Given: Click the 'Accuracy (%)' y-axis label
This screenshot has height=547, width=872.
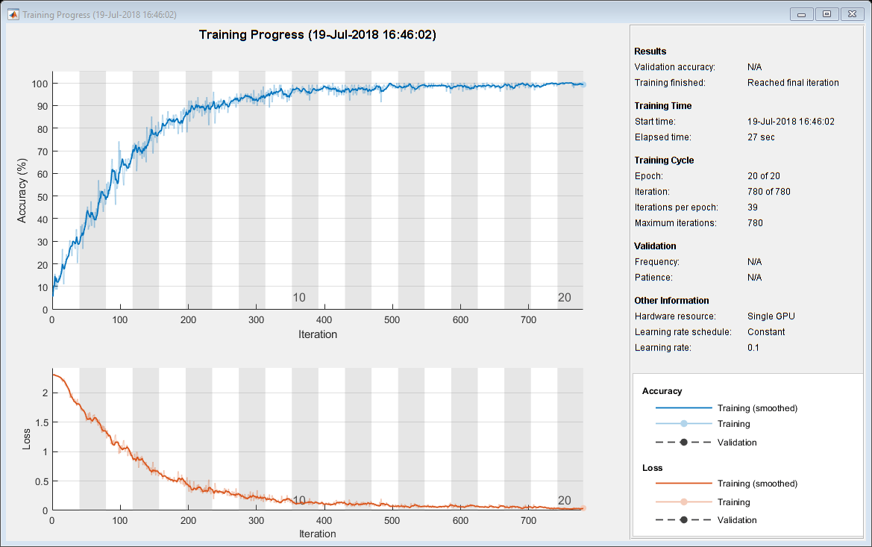Looking at the screenshot, I should pos(22,191).
